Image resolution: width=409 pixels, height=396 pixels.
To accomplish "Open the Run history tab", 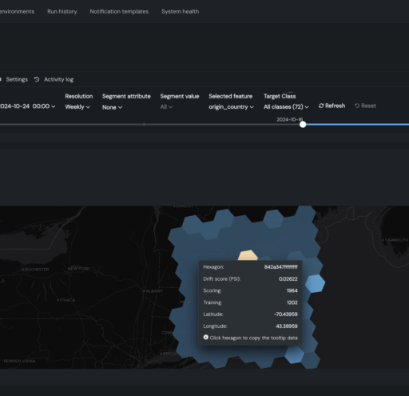I will (x=62, y=11).
